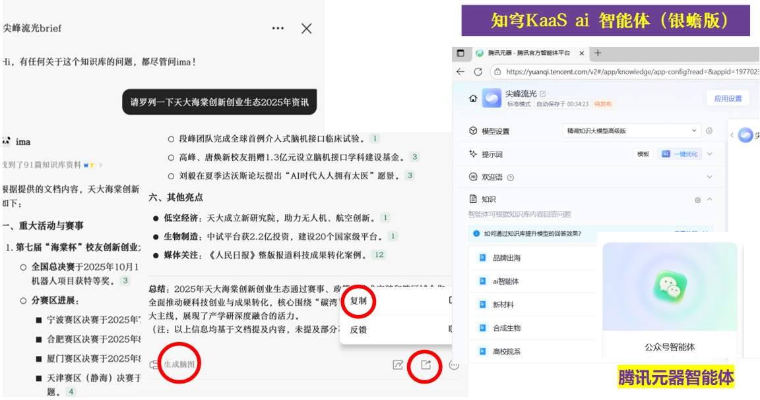This screenshot has height=400, width=760.
Task: Open citation 12 after 科技成果转化案例
Action: [x=379, y=255]
